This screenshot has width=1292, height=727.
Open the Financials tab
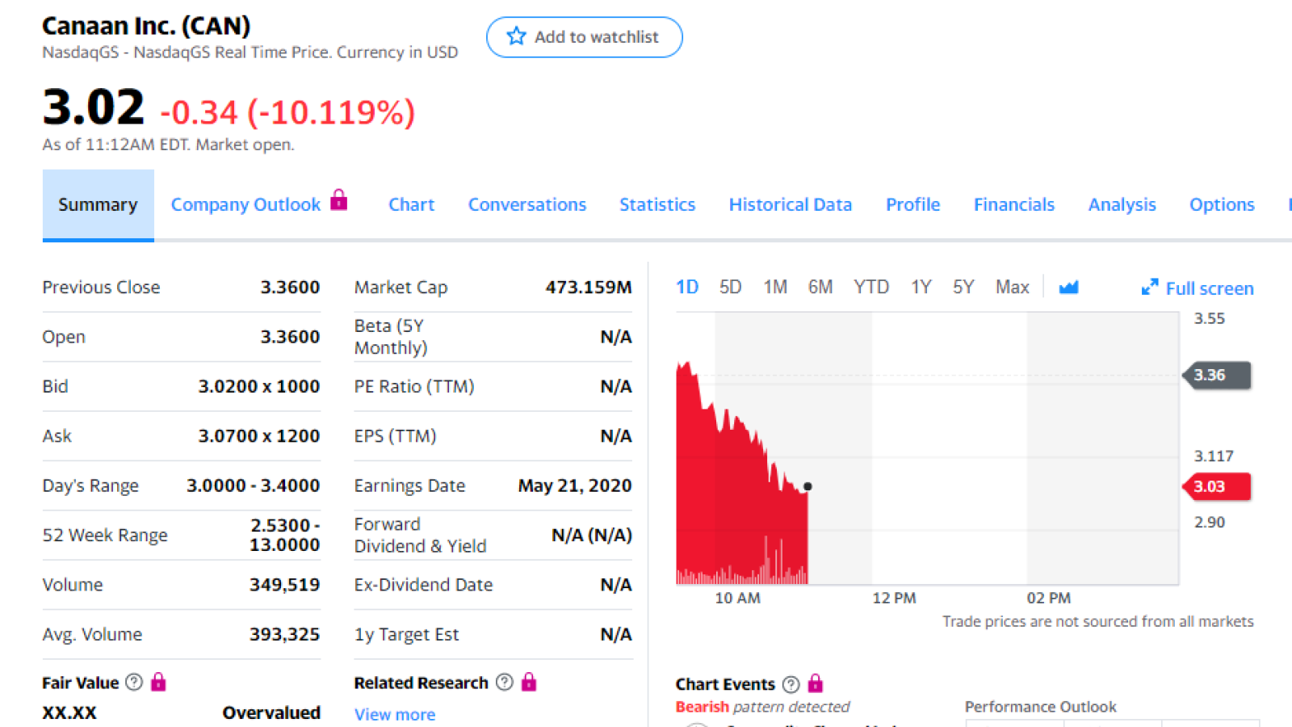(1014, 205)
